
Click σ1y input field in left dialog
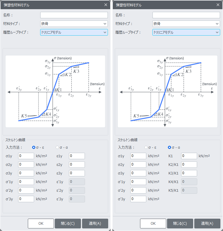click(26, 156)
